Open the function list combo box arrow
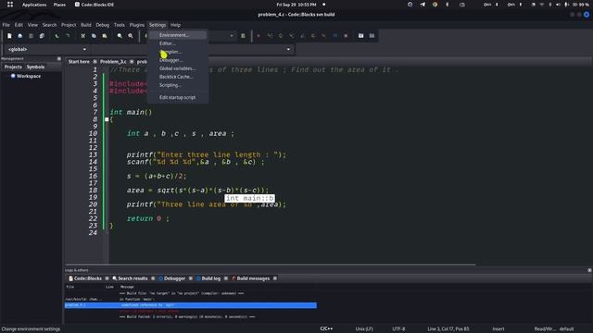Screen dimensions: 593x333 coord(288,49)
